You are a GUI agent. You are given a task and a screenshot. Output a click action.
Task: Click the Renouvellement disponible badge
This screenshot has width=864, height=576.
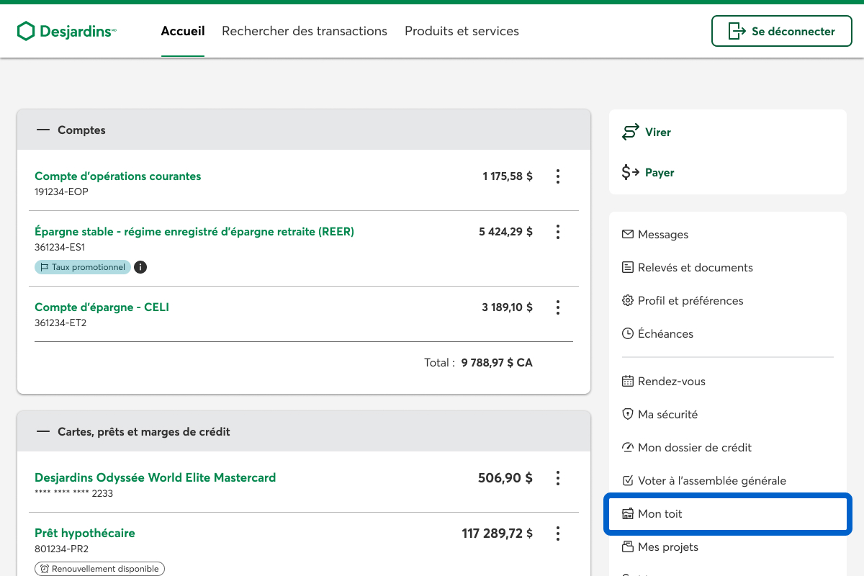(x=100, y=569)
